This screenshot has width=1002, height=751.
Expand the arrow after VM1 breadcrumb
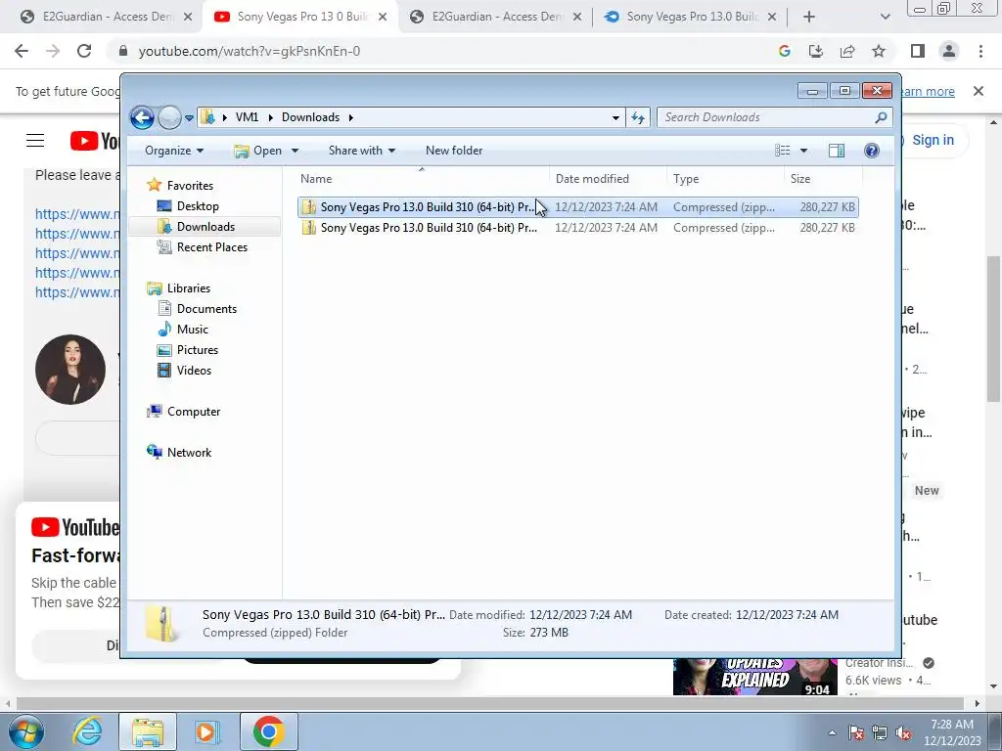[x=270, y=117]
